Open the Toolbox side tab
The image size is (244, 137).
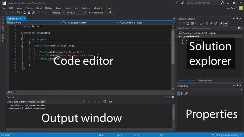[x=3, y=38]
